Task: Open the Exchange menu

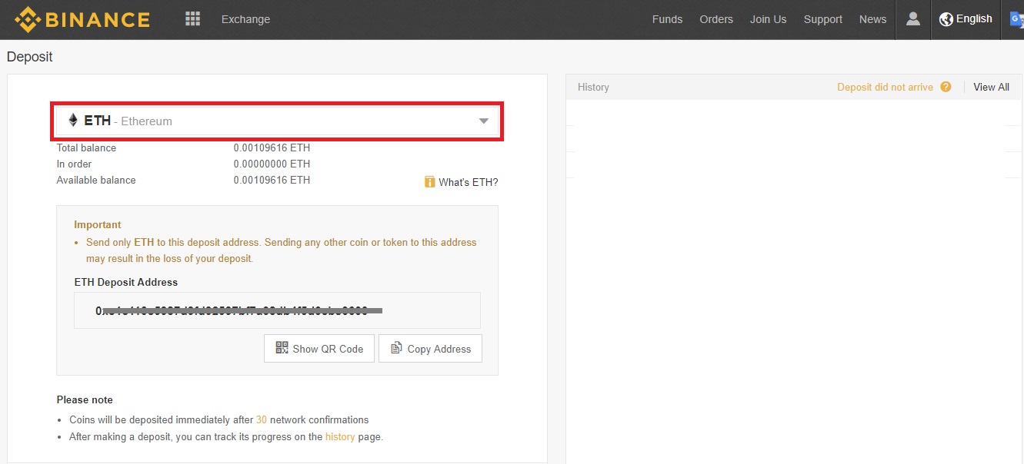Action: pos(245,19)
